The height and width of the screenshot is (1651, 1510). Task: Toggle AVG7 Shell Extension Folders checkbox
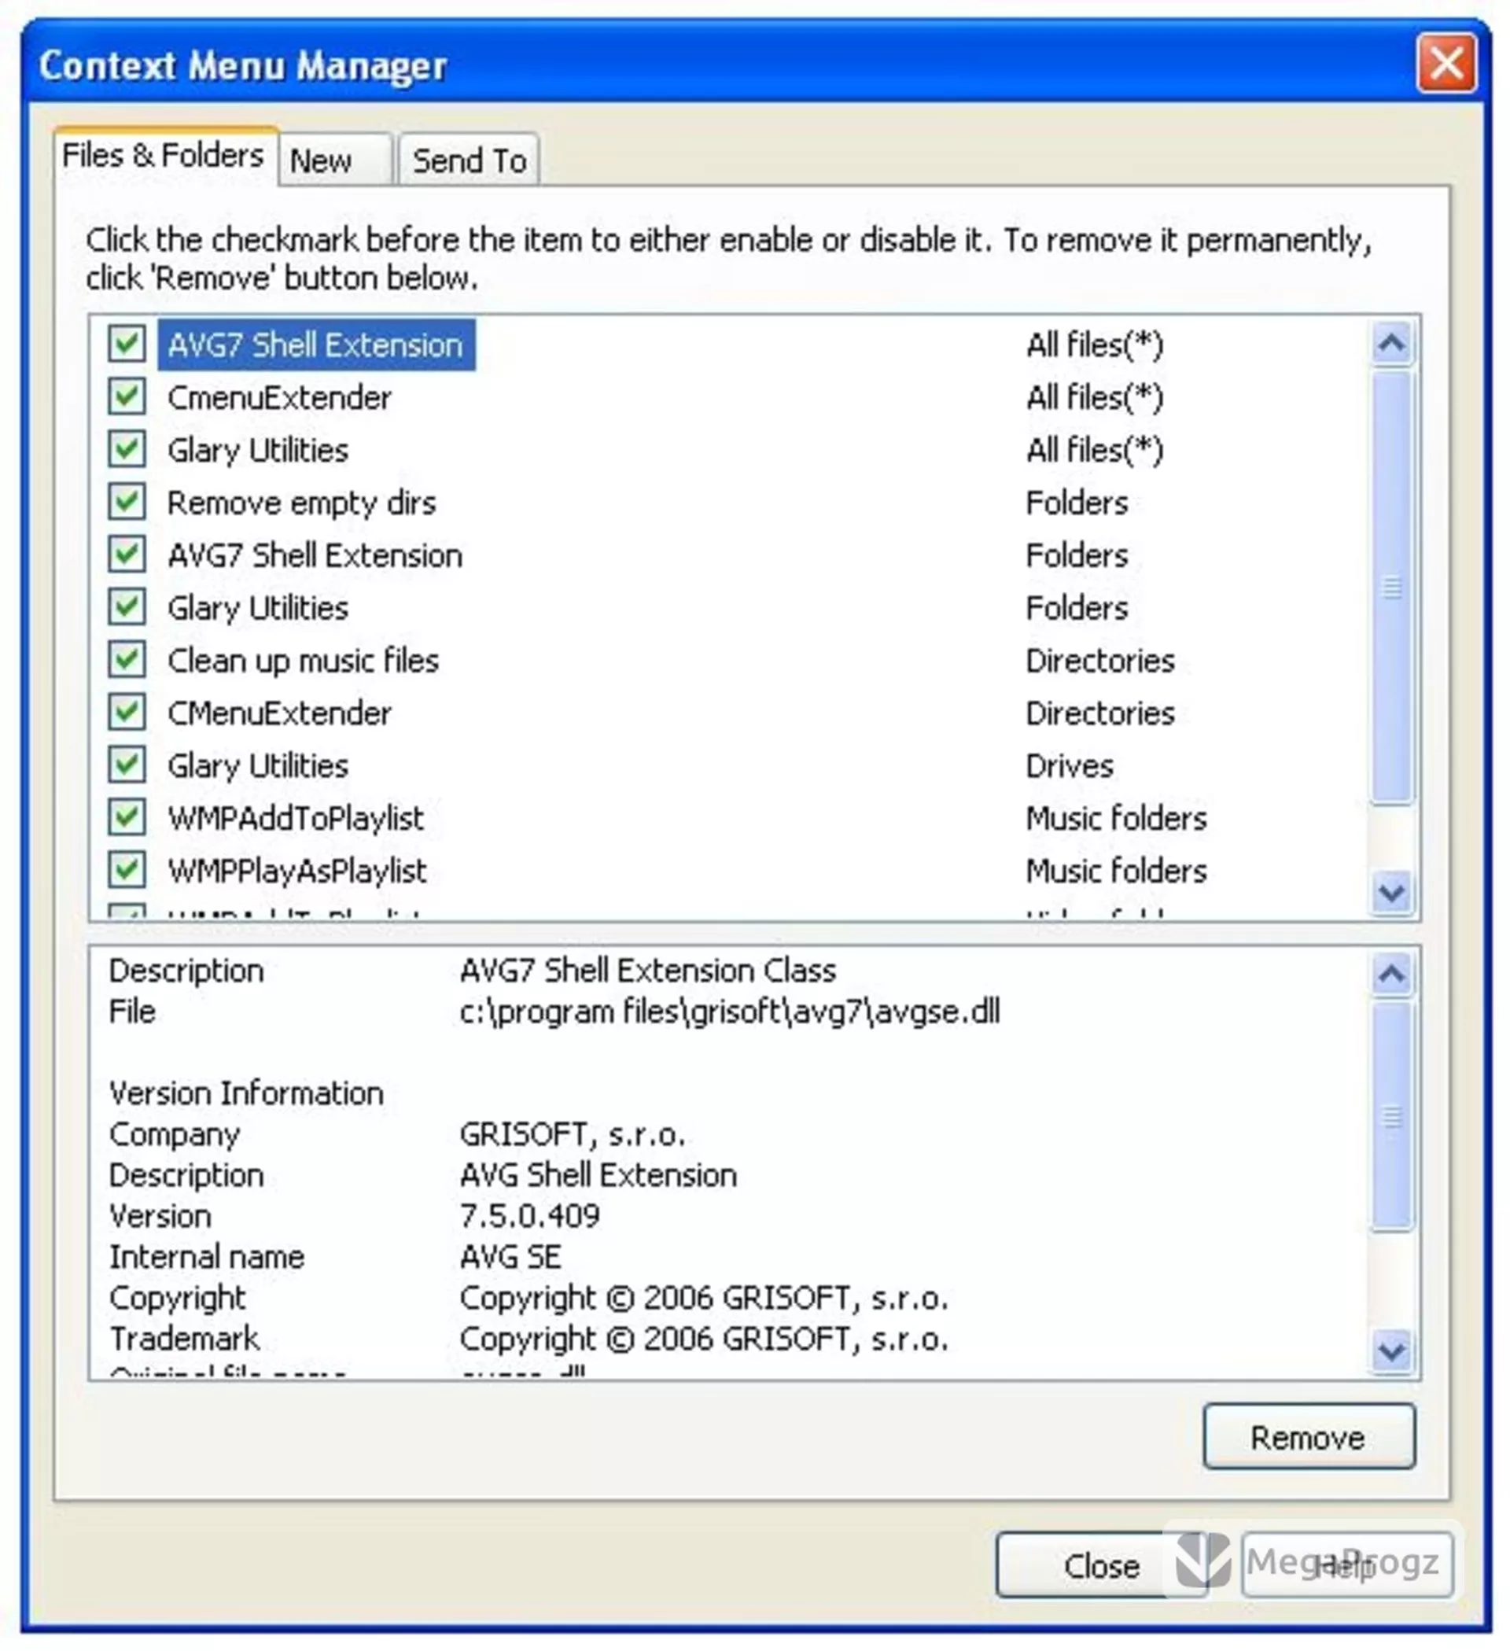[x=127, y=555]
